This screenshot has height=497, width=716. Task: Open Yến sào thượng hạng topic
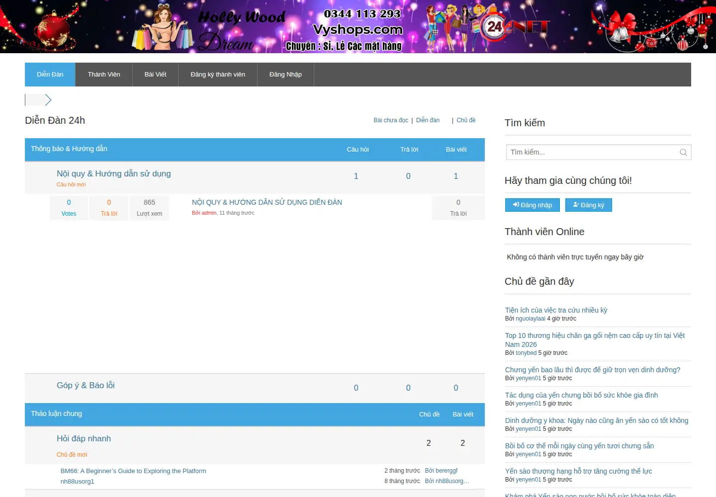click(x=578, y=471)
